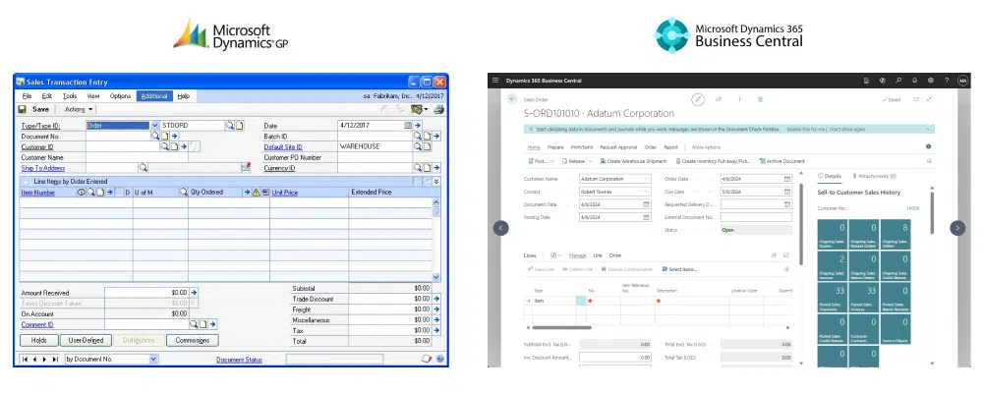The height and width of the screenshot is (393, 983).
Task: Click the Amount Received expansion arrow
Action: coord(195,292)
